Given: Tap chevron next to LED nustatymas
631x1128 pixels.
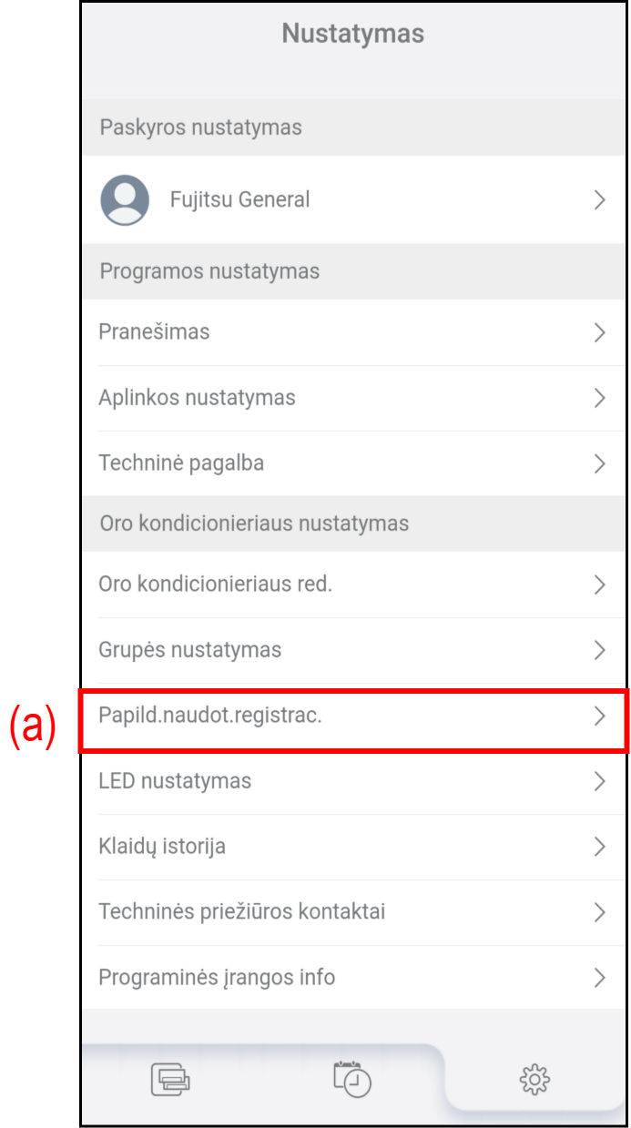Looking at the screenshot, I should 599,781.
